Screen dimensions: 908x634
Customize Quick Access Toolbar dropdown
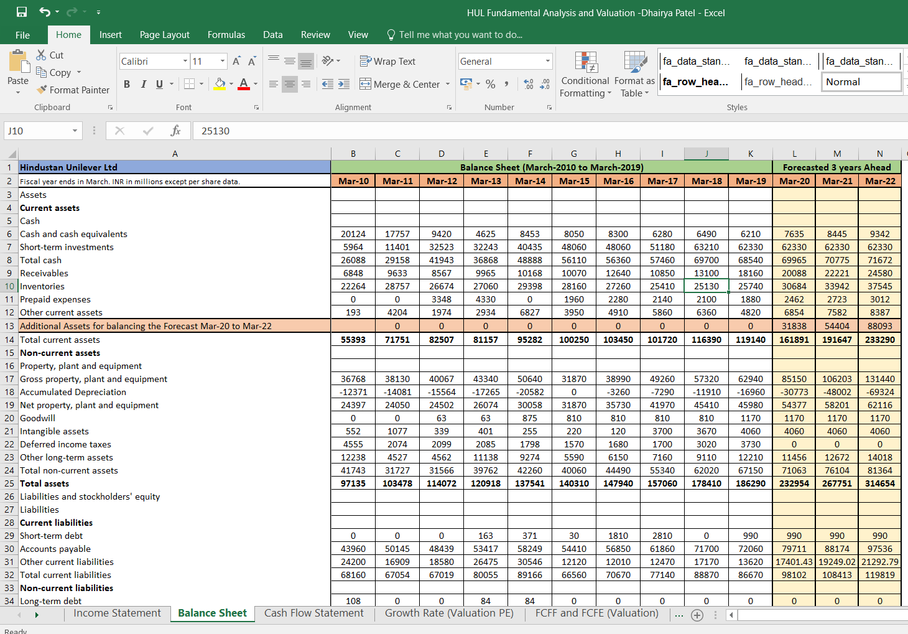coord(98,12)
